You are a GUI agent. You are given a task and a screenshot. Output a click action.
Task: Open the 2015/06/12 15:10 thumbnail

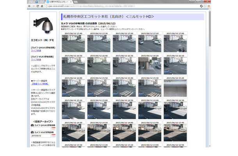(73, 110)
